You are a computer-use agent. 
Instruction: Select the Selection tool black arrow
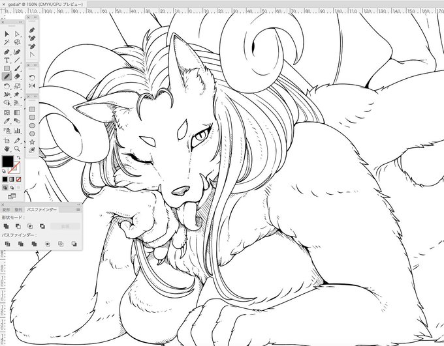[x=7, y=34]
